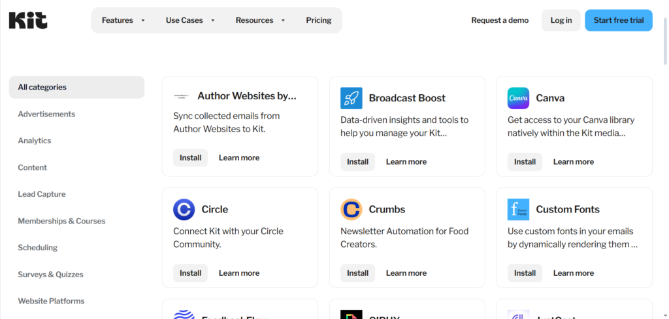Click the Crumbs app icon
669x319 pixels.
[x=351, y=209]
